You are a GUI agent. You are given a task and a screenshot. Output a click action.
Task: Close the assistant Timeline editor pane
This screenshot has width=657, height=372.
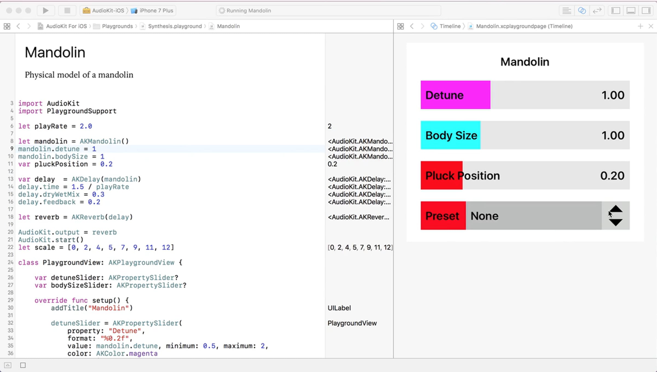point(651,26)
